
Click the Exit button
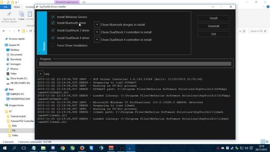213,34
